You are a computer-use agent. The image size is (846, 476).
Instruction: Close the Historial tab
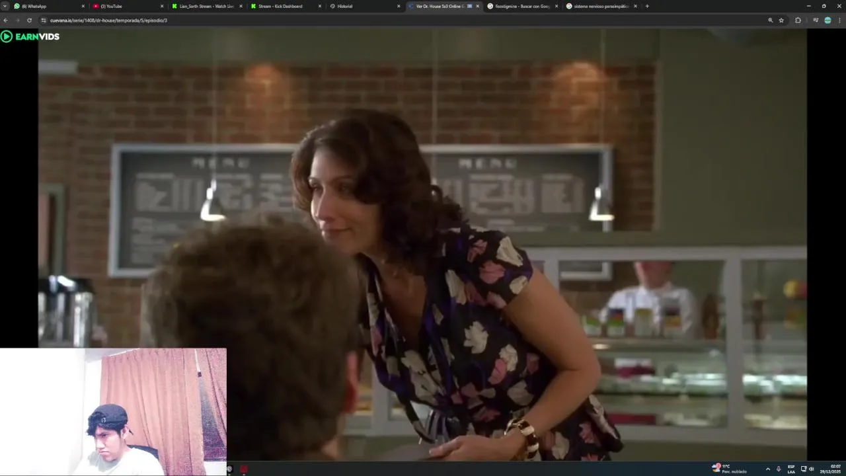tap(399, 6)
